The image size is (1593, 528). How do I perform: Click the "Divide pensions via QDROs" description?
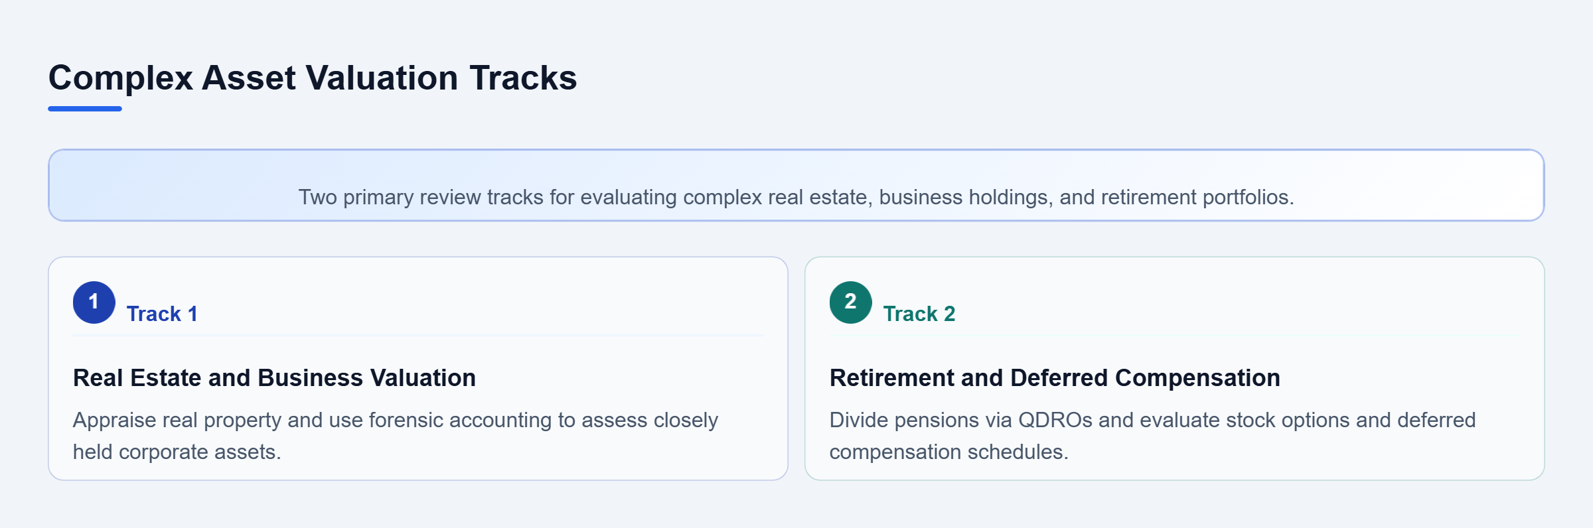[1152, 436]
